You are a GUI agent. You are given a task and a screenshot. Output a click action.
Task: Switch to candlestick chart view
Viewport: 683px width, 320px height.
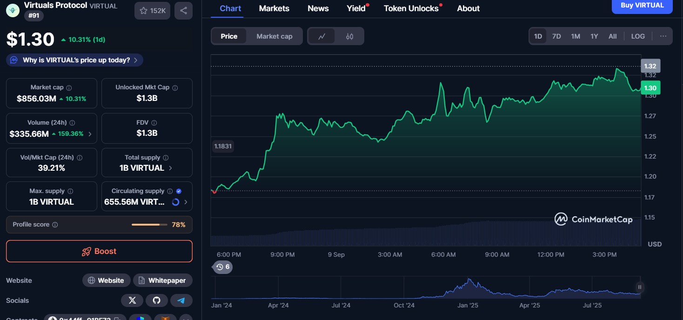click(350, 36)
